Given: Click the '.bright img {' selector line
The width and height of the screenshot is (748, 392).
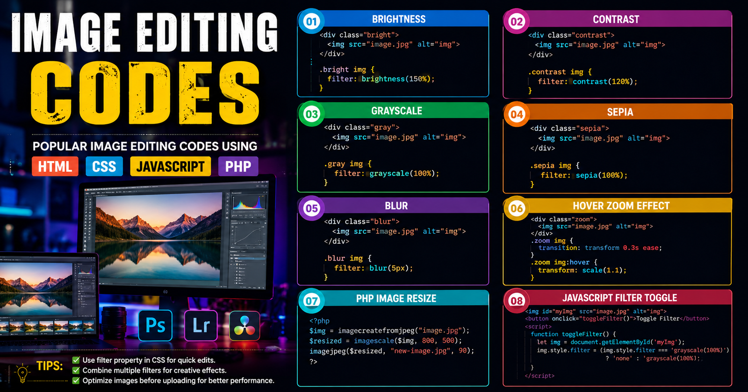Looking at the screenshot, I should (347, 70).
